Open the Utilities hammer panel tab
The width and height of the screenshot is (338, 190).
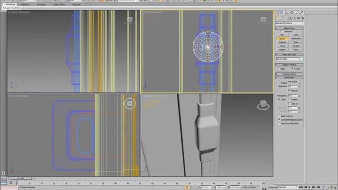[302, 13]
